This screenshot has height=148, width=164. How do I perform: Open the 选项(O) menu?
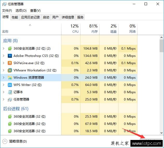pos(21,11)
